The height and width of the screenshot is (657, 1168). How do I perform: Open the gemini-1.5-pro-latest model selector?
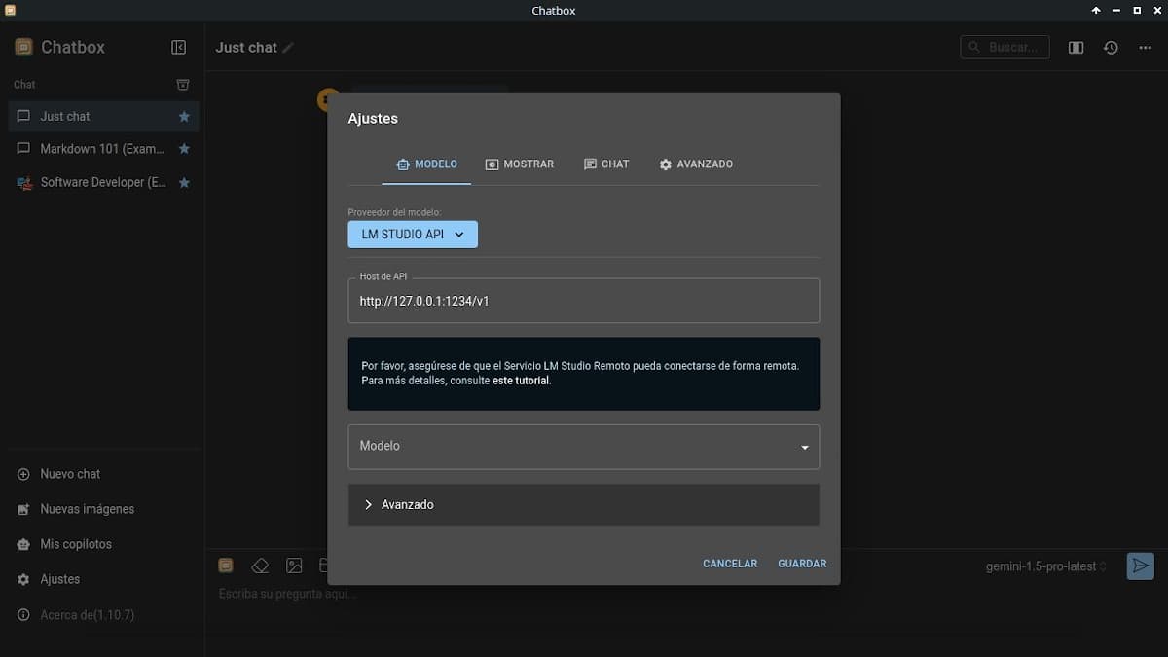[x=1046, y=566]
